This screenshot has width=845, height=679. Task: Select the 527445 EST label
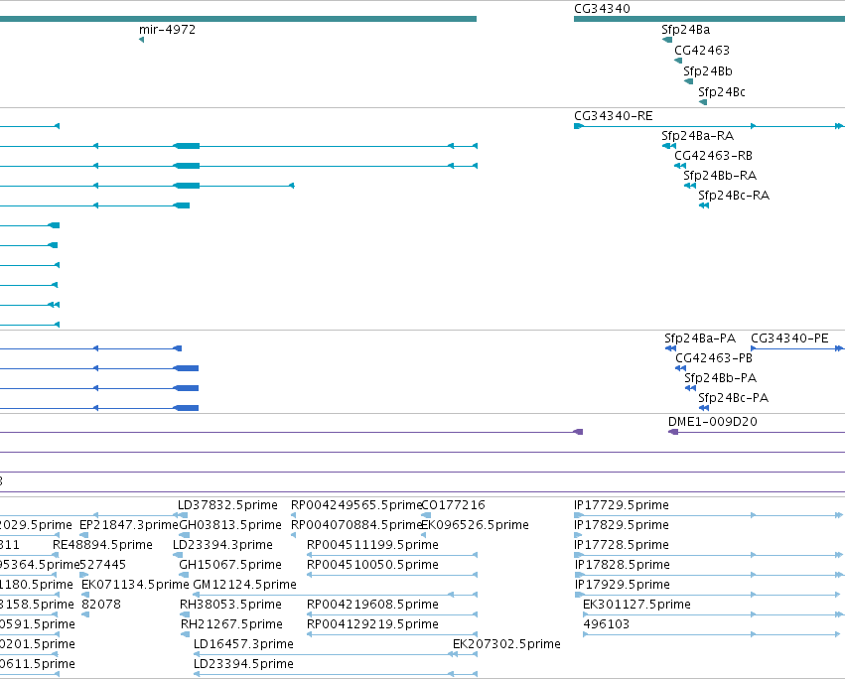click(102, 565)
